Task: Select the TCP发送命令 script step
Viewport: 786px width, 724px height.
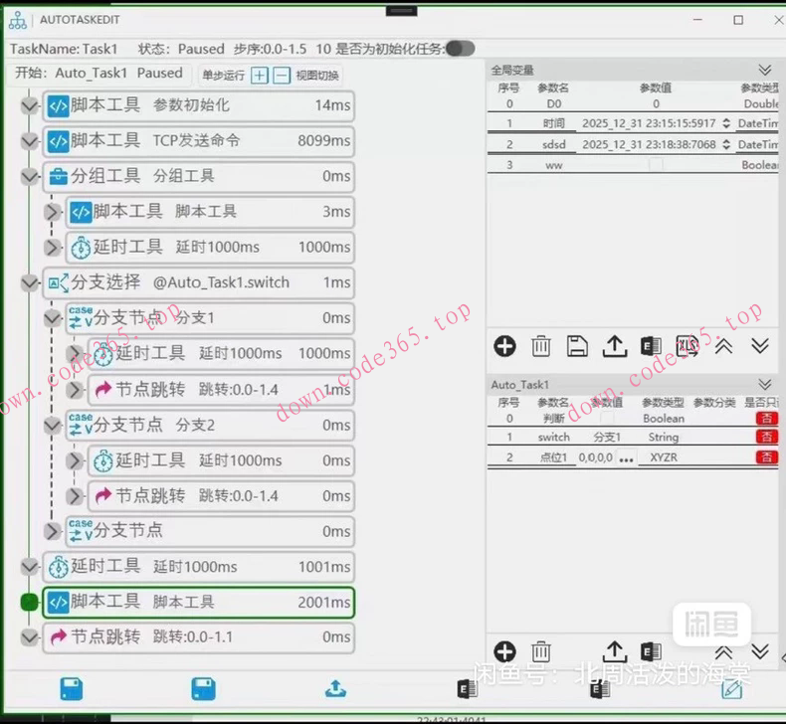Action: [199, 141]
